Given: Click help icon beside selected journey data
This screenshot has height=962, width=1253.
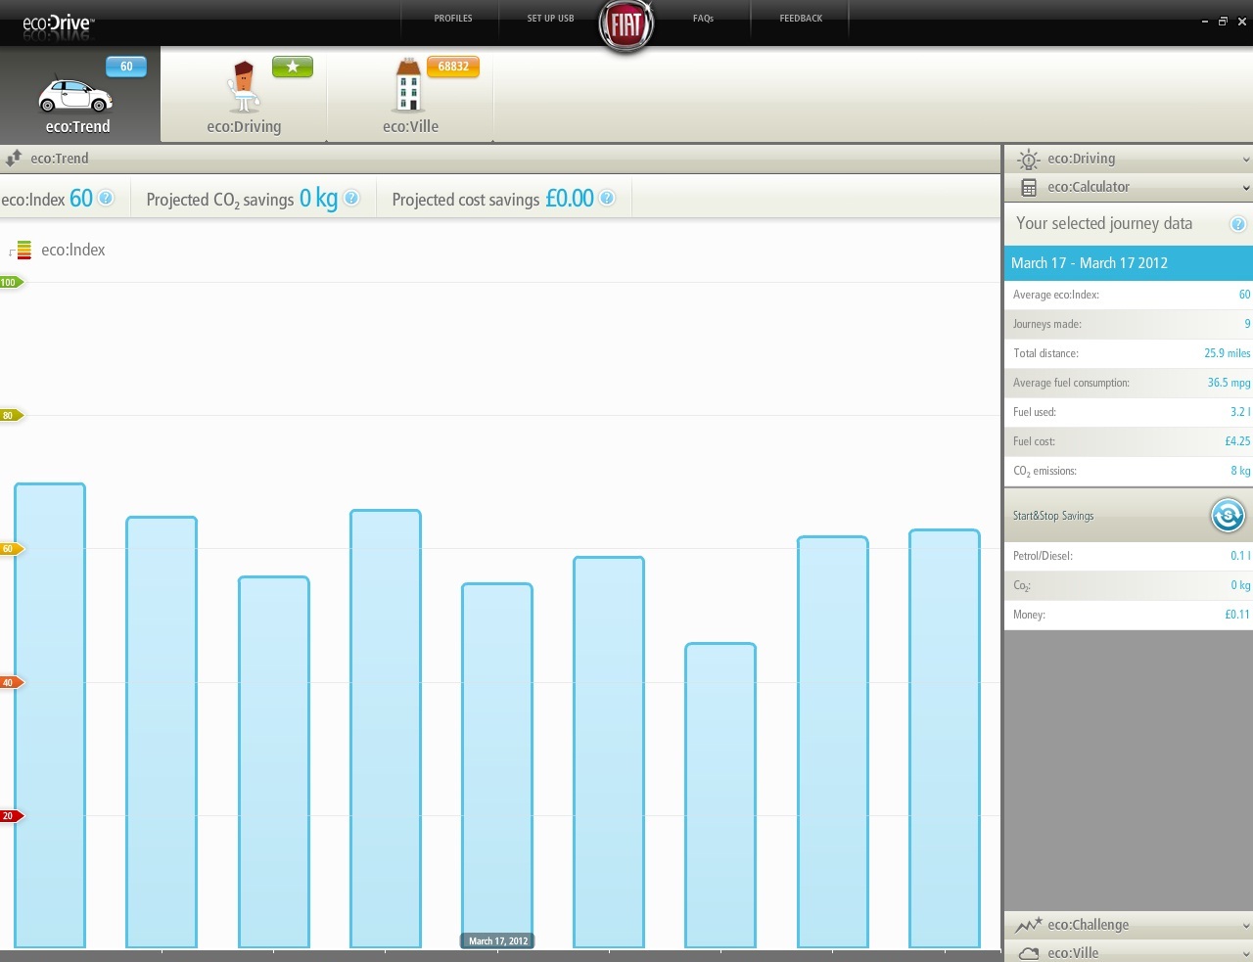Looking at the screenshot, I should pos(1237,224).
